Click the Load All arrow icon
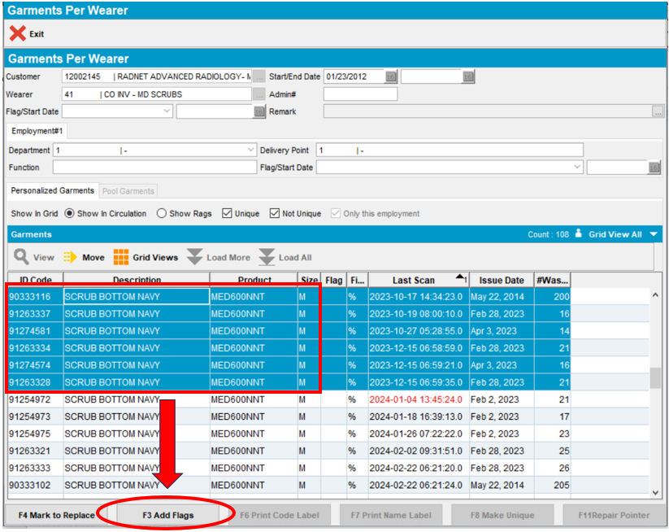The image size is (669, 532). [x=267, y=257]
